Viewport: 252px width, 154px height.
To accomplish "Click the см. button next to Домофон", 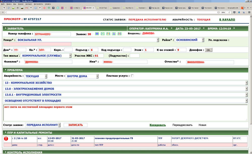I will (x=208, y=50).
